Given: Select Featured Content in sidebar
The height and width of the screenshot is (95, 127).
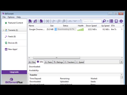Looking at the screenshot, I should [14, 23].
